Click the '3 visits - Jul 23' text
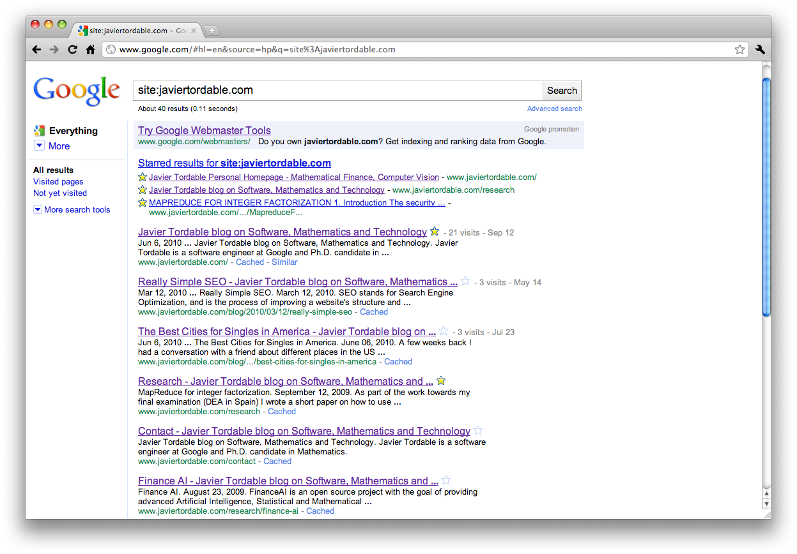 point(486,333)
